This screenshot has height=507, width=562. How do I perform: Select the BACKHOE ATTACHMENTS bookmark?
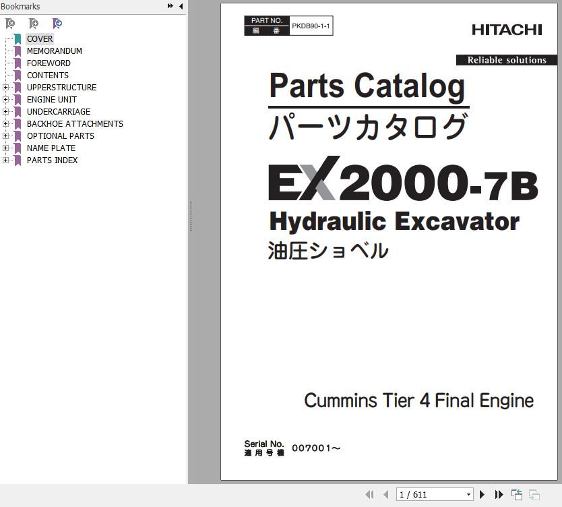click(75, 124)
